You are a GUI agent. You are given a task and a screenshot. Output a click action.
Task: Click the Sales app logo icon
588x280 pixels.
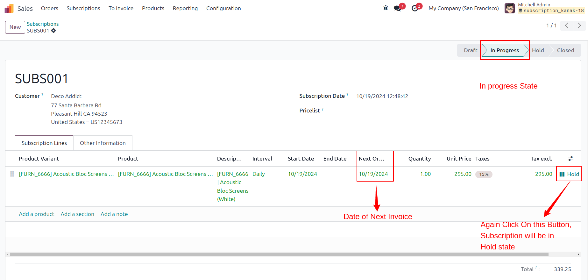click(x=9, y=8)
